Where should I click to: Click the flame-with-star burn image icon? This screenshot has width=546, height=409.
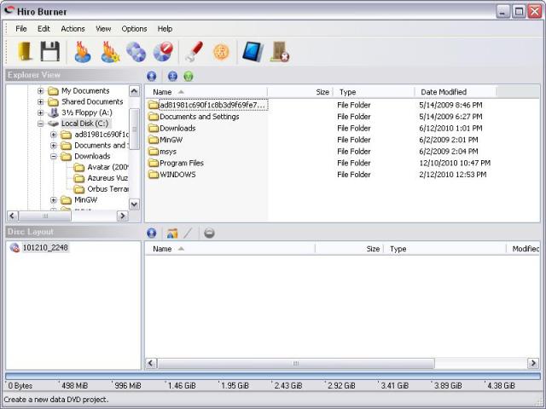tap(110, 52)
